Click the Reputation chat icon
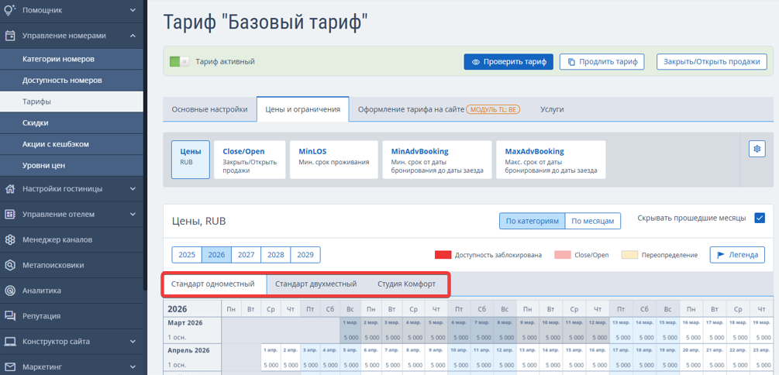Viewport: 779px width, 375px height. point(10,316)
